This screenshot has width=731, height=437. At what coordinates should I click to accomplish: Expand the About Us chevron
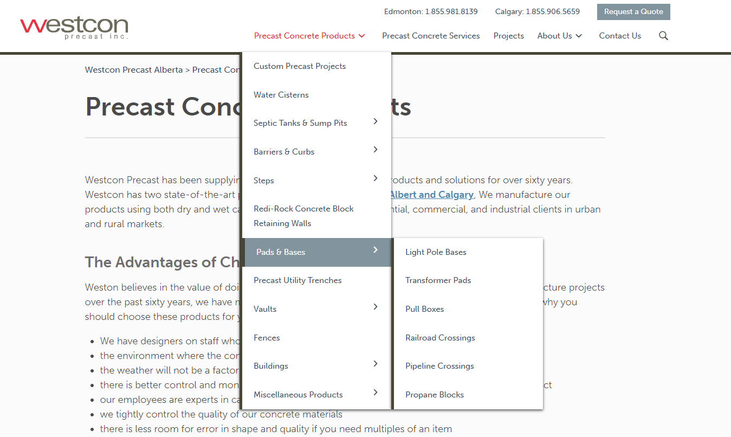pyautogui.click(x=579, y=36)
